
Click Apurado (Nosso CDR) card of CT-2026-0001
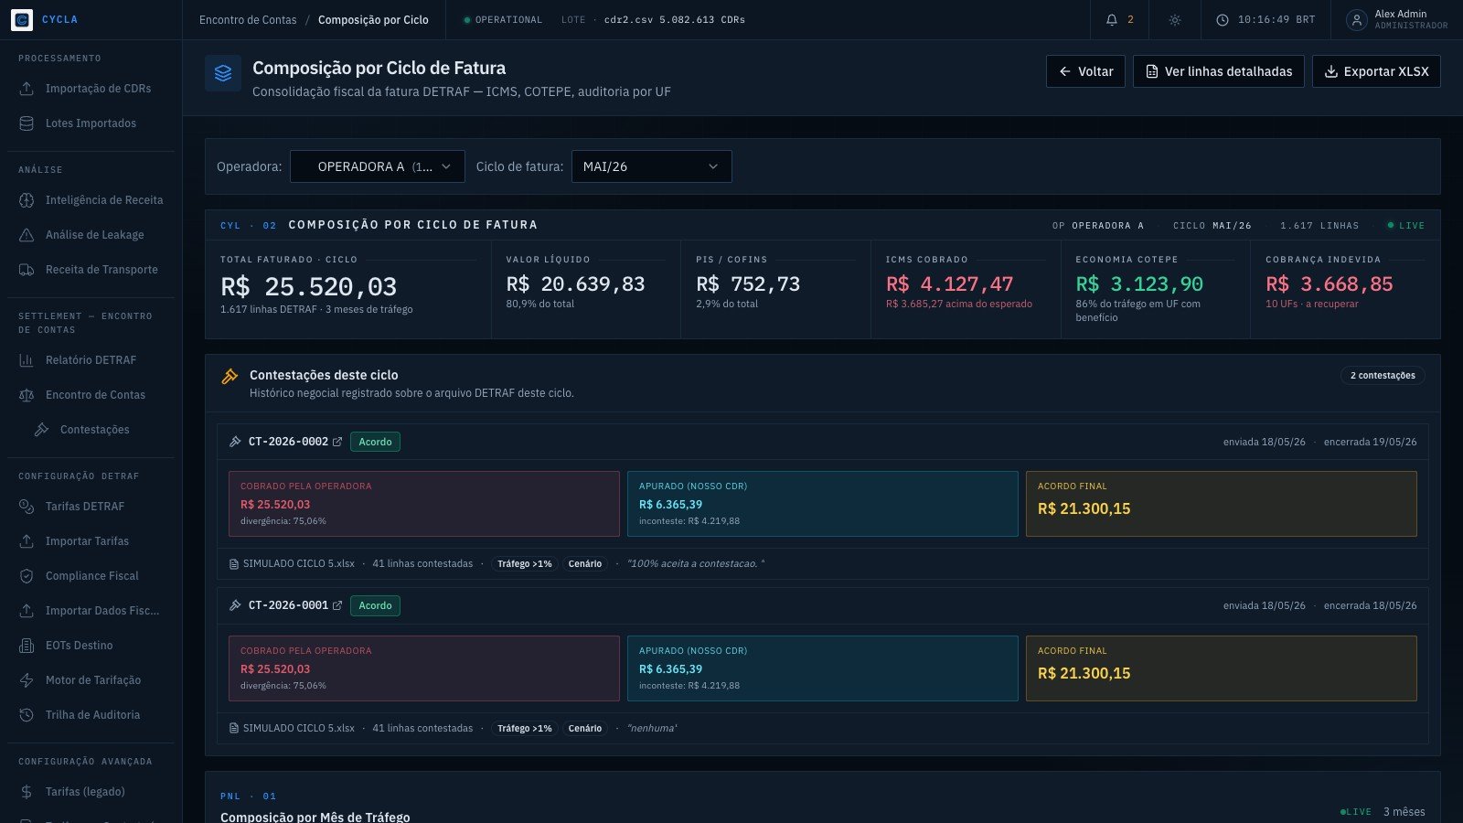click(x=823, y=668)
